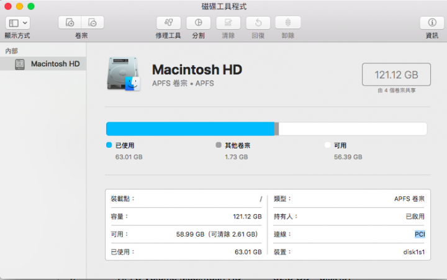447x280 pixels.
Task: Select Macintosh HD in the sidebar
Action: point(43,63)
